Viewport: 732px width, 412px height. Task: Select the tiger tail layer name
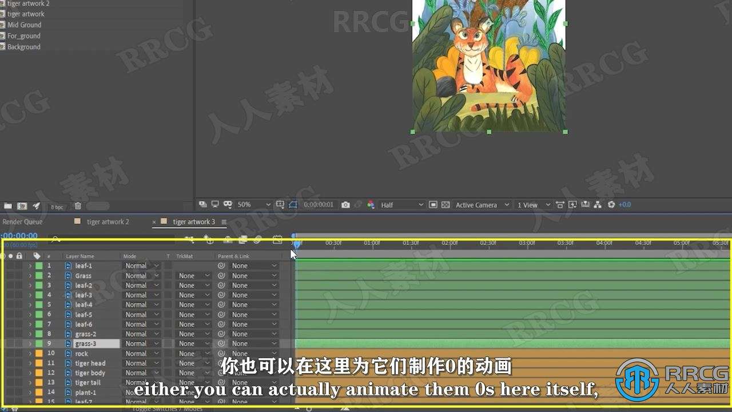(x=87, y=382)
